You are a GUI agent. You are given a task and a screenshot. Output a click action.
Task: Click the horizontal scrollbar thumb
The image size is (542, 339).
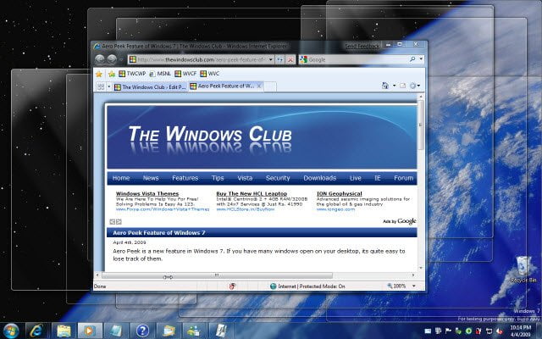click(217, 275)
